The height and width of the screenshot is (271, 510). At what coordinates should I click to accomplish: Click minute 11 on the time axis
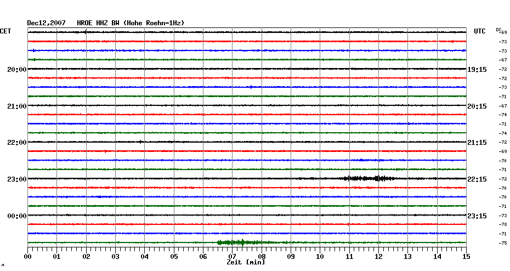[349, 257]
